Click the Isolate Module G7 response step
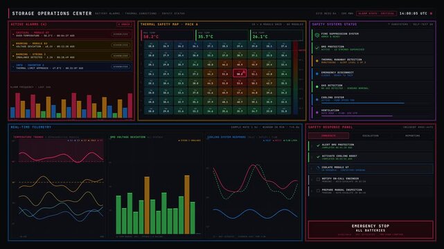 click(371, 169)
